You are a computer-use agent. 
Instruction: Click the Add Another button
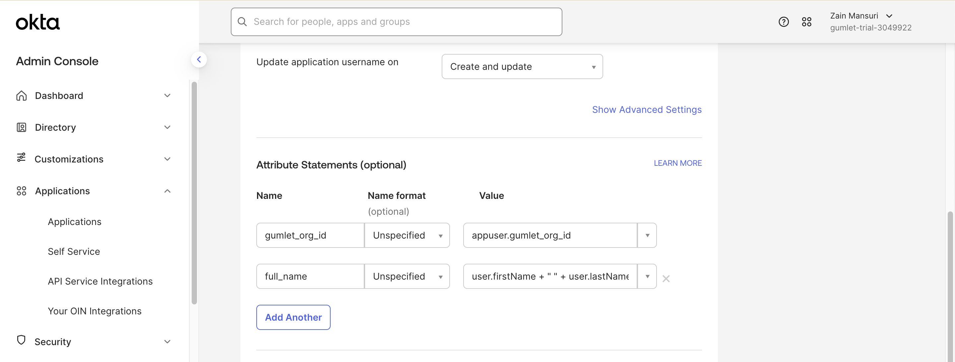point(293,317)
